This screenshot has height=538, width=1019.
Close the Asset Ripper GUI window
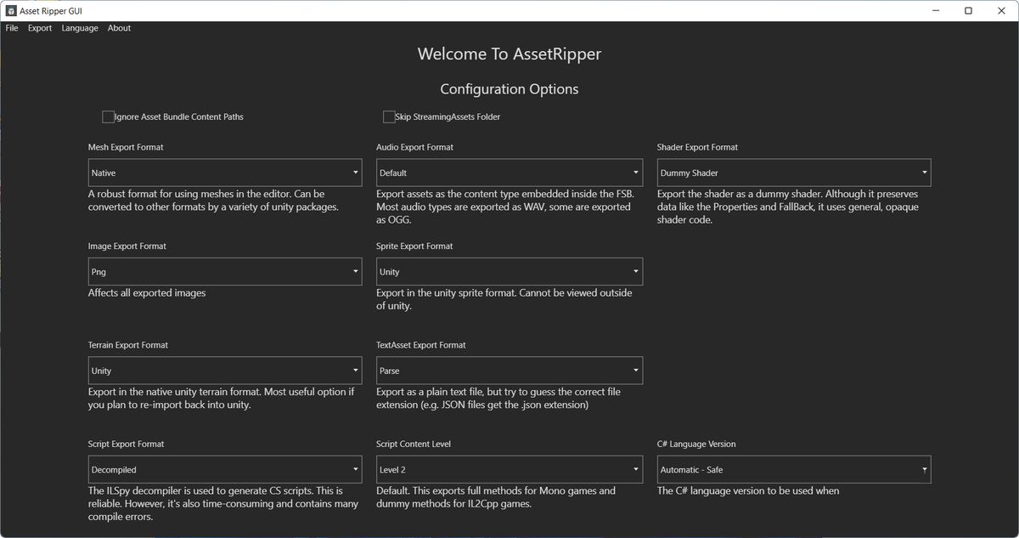coord(1002,10)
